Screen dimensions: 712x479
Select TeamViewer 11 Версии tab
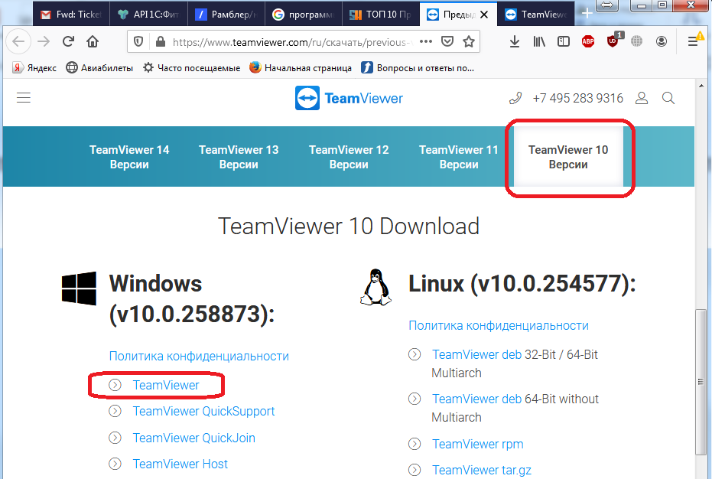point(459,157)
